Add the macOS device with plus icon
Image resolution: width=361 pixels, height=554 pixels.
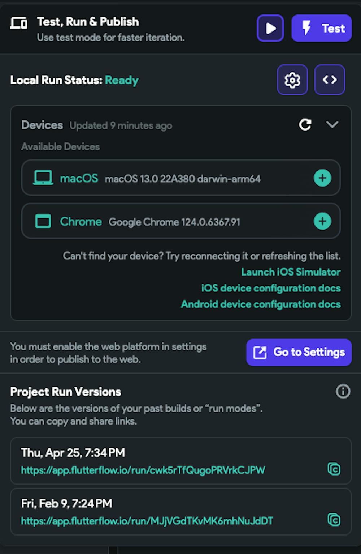[x=322, y=178]
